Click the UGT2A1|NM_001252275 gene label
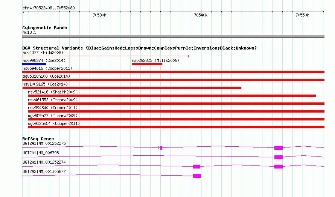 (44, 144)
